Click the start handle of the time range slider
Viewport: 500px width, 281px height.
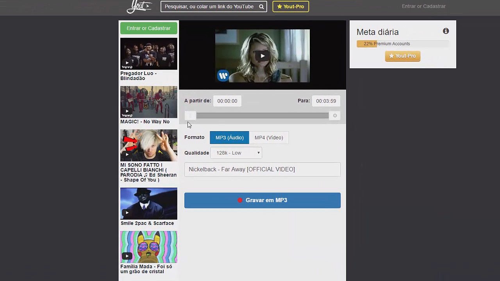pos(190,116)
